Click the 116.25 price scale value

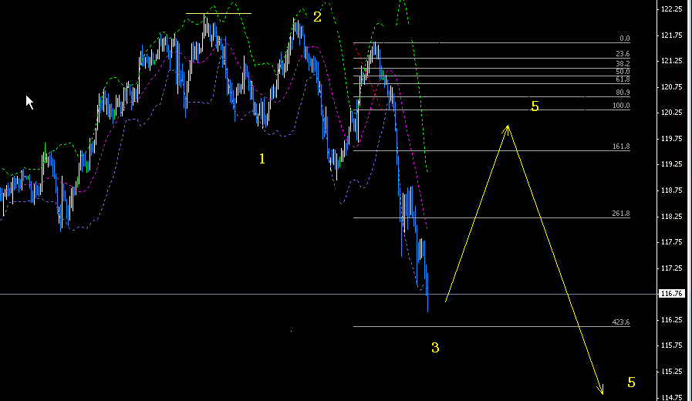point(672,320)
